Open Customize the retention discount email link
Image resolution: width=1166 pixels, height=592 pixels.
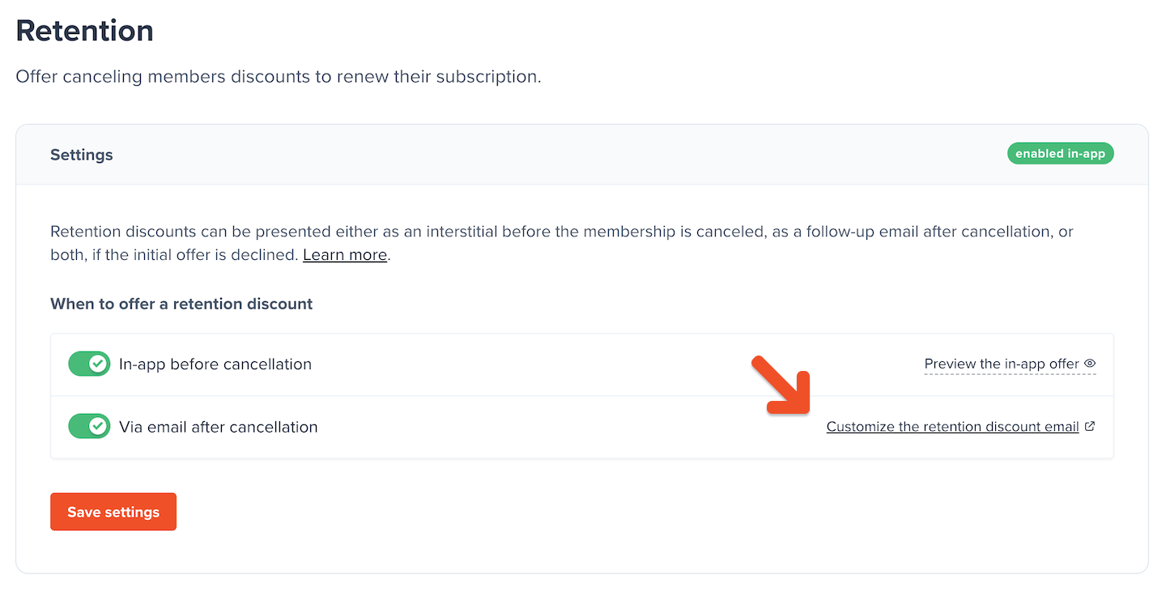click(952, 427)
